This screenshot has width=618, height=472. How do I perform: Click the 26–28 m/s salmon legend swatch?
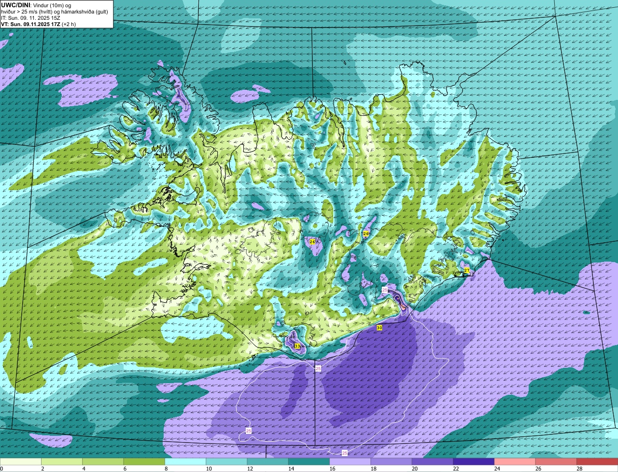pos(556,462)
